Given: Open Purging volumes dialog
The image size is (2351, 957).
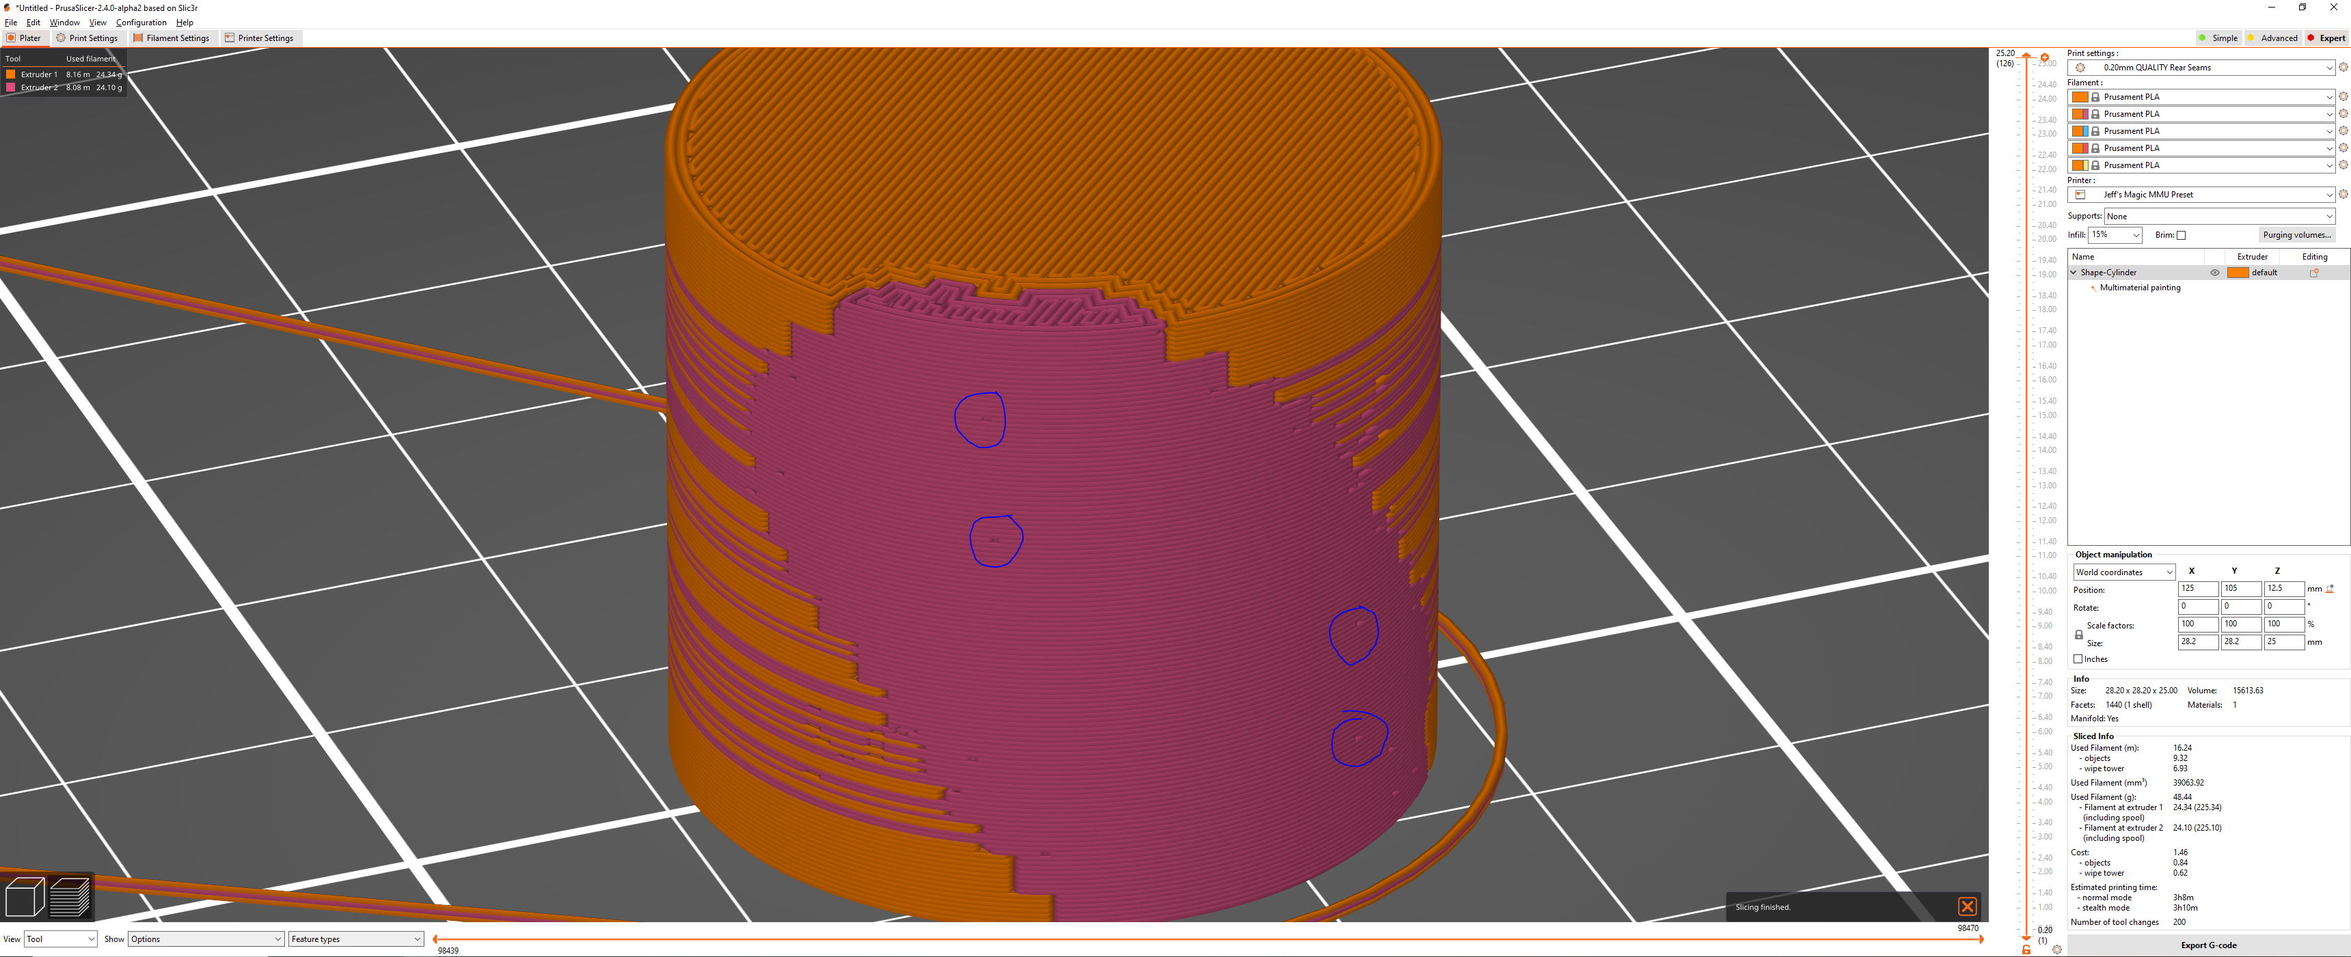Looking at the screenshot, I should pyautogui.click(x=2296, y=236).
